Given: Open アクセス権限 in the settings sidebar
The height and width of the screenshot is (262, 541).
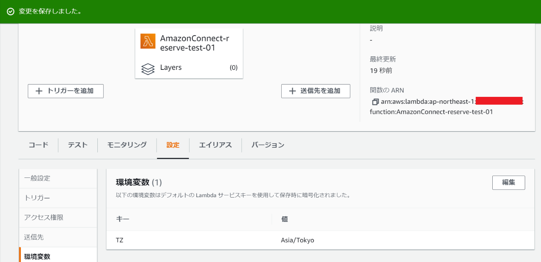Looking at the screenshot, I should [58, 218].
